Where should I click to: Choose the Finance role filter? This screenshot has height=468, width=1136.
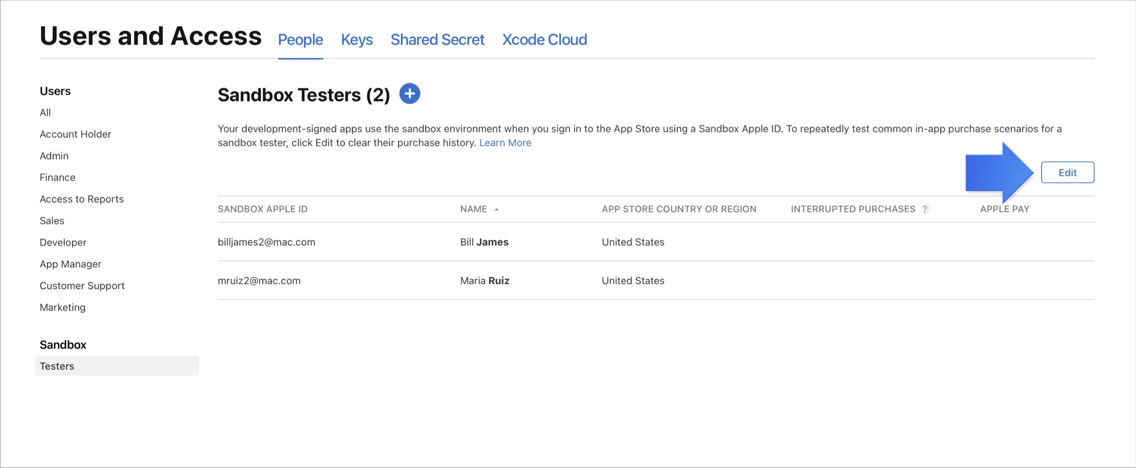point(57,177)
